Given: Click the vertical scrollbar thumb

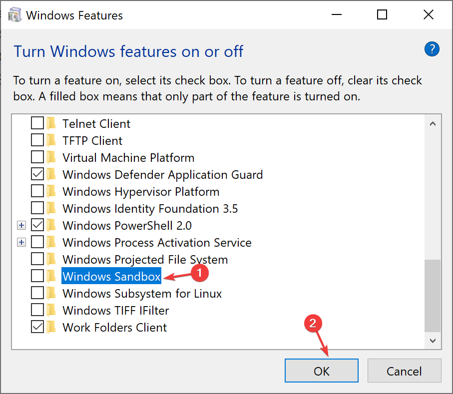Looking at the screenshot, I should [x=433, y=296].
